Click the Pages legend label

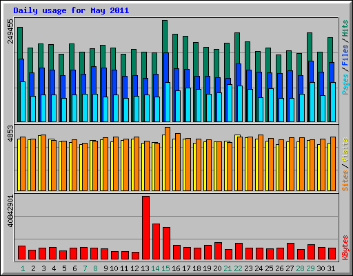point(345,84)
